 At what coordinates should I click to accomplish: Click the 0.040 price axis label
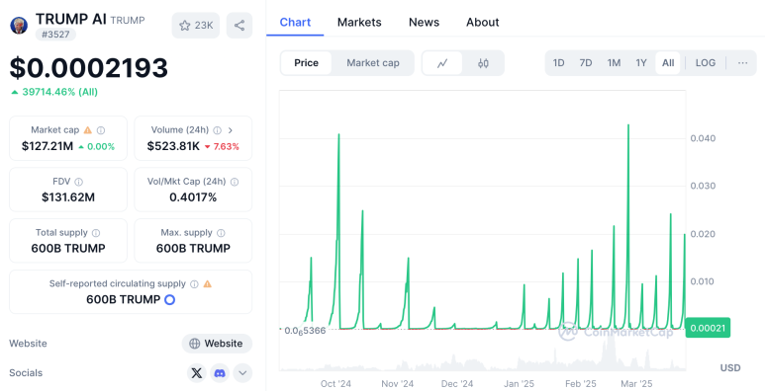click(x=703, y=138)
